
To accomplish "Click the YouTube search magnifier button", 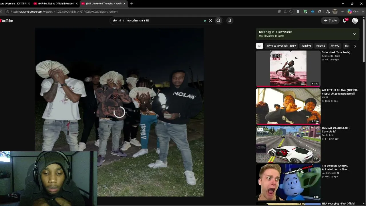I will tap(218, 21).
